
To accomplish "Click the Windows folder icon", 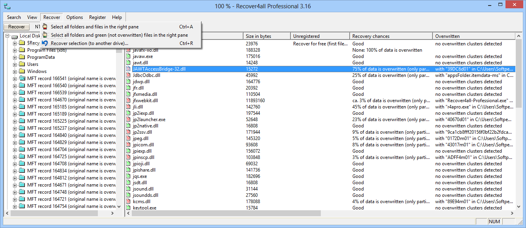I will 22,71.
